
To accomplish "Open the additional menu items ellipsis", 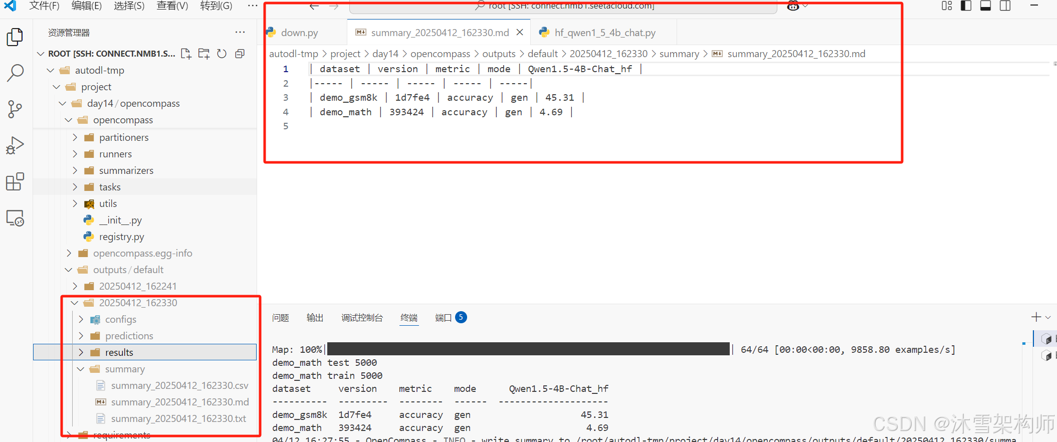I will click(x=253, y=6).
